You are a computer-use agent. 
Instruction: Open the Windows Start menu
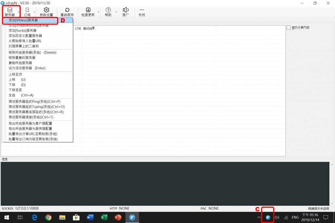click(x=7, y=217)
